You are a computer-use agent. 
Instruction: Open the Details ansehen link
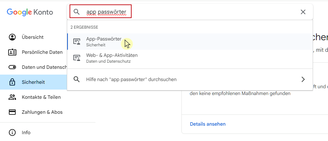[208, 124]
